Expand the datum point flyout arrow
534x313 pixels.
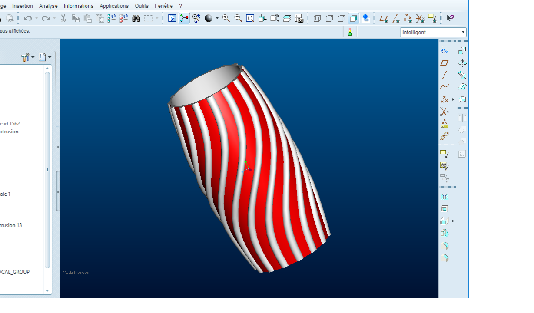point(453,99)
